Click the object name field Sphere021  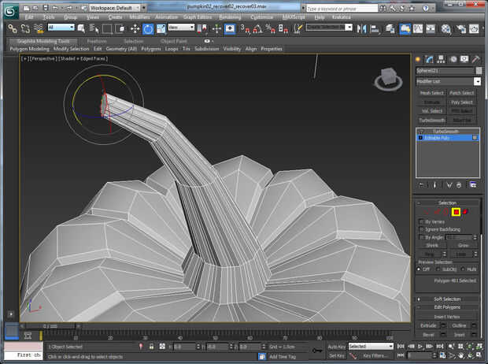coord(443,70)
